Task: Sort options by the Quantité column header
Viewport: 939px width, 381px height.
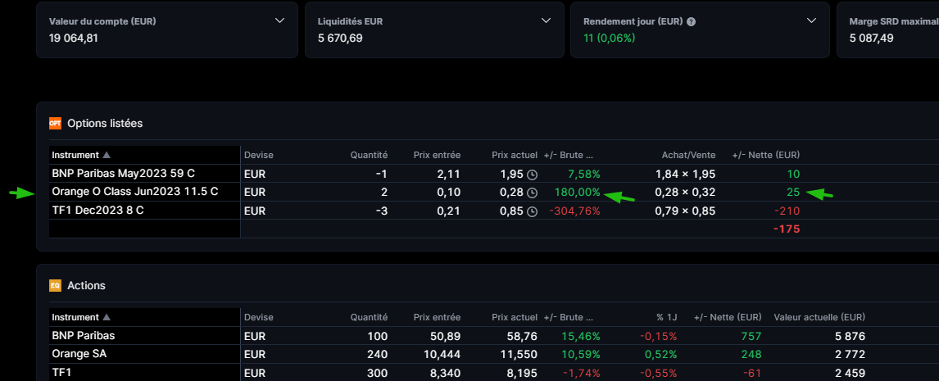Action: (x=369, y=155)
